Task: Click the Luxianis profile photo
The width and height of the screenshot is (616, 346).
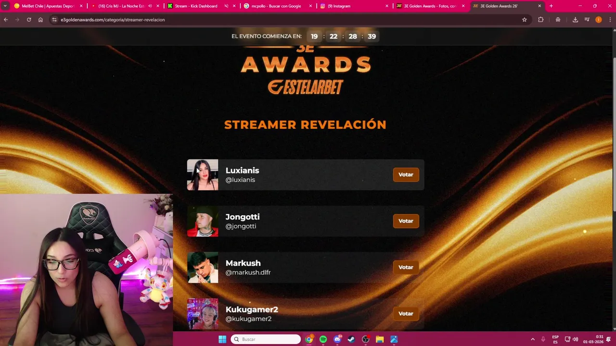Action: coord(203,175)
